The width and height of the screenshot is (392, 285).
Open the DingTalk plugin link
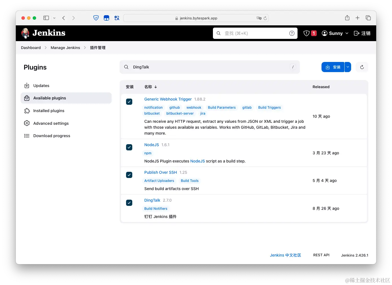coord(152,200)
